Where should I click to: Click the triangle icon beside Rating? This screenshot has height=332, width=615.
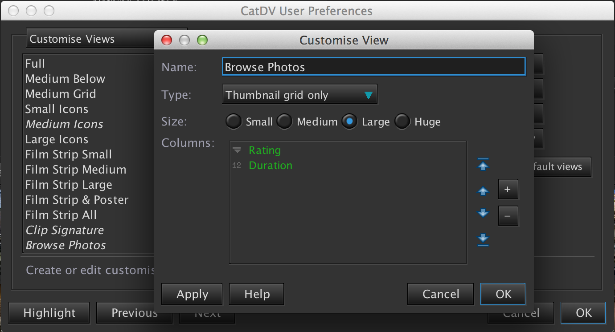pos(237,150)
